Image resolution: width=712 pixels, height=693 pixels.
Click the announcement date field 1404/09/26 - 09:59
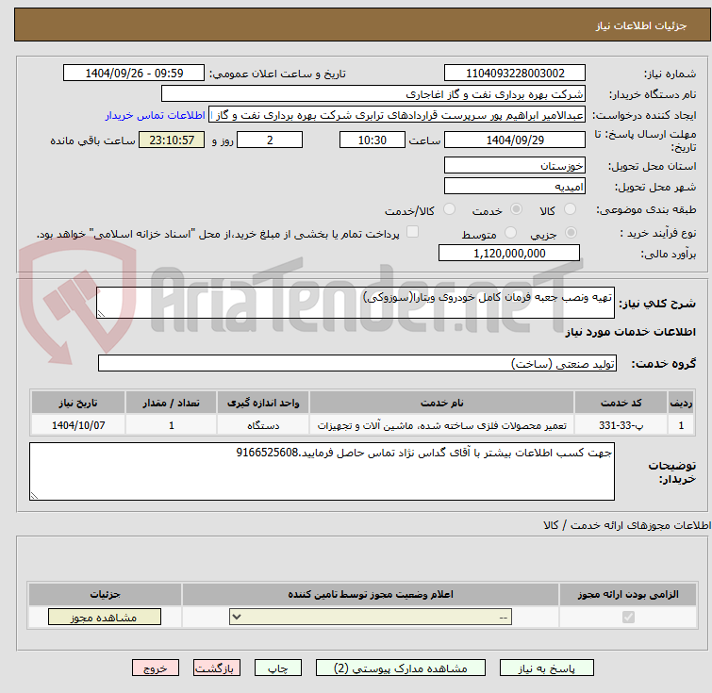coord(134,74)
